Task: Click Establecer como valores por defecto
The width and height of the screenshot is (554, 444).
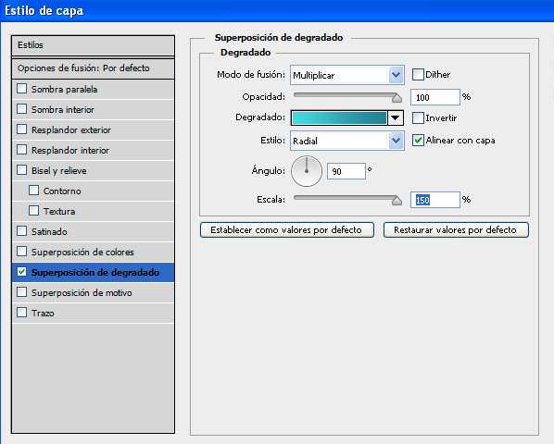Action: [x=286, y=230]
